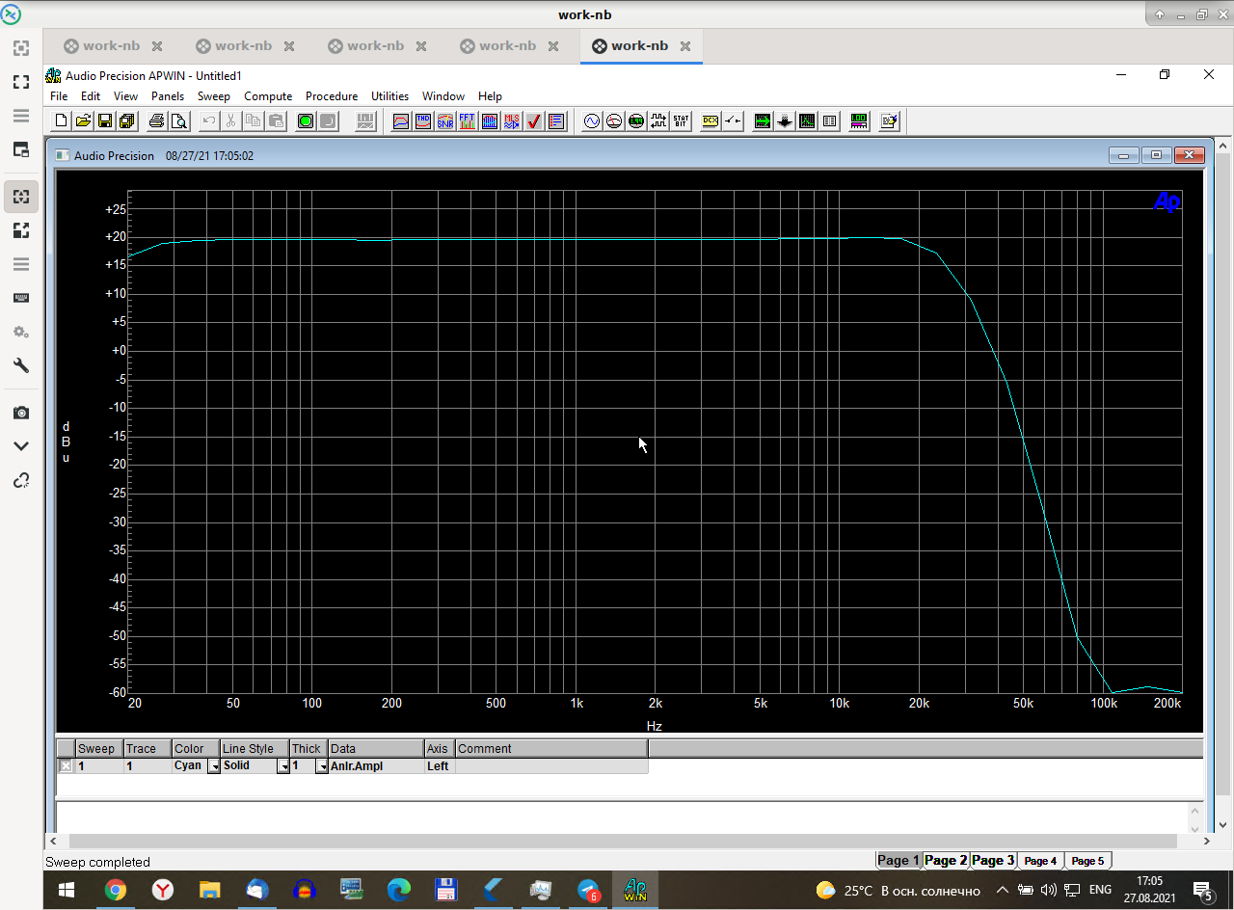Viewport: 1234px width, 910px height.
Task: Open the View menu
Action: click(125, 96)
